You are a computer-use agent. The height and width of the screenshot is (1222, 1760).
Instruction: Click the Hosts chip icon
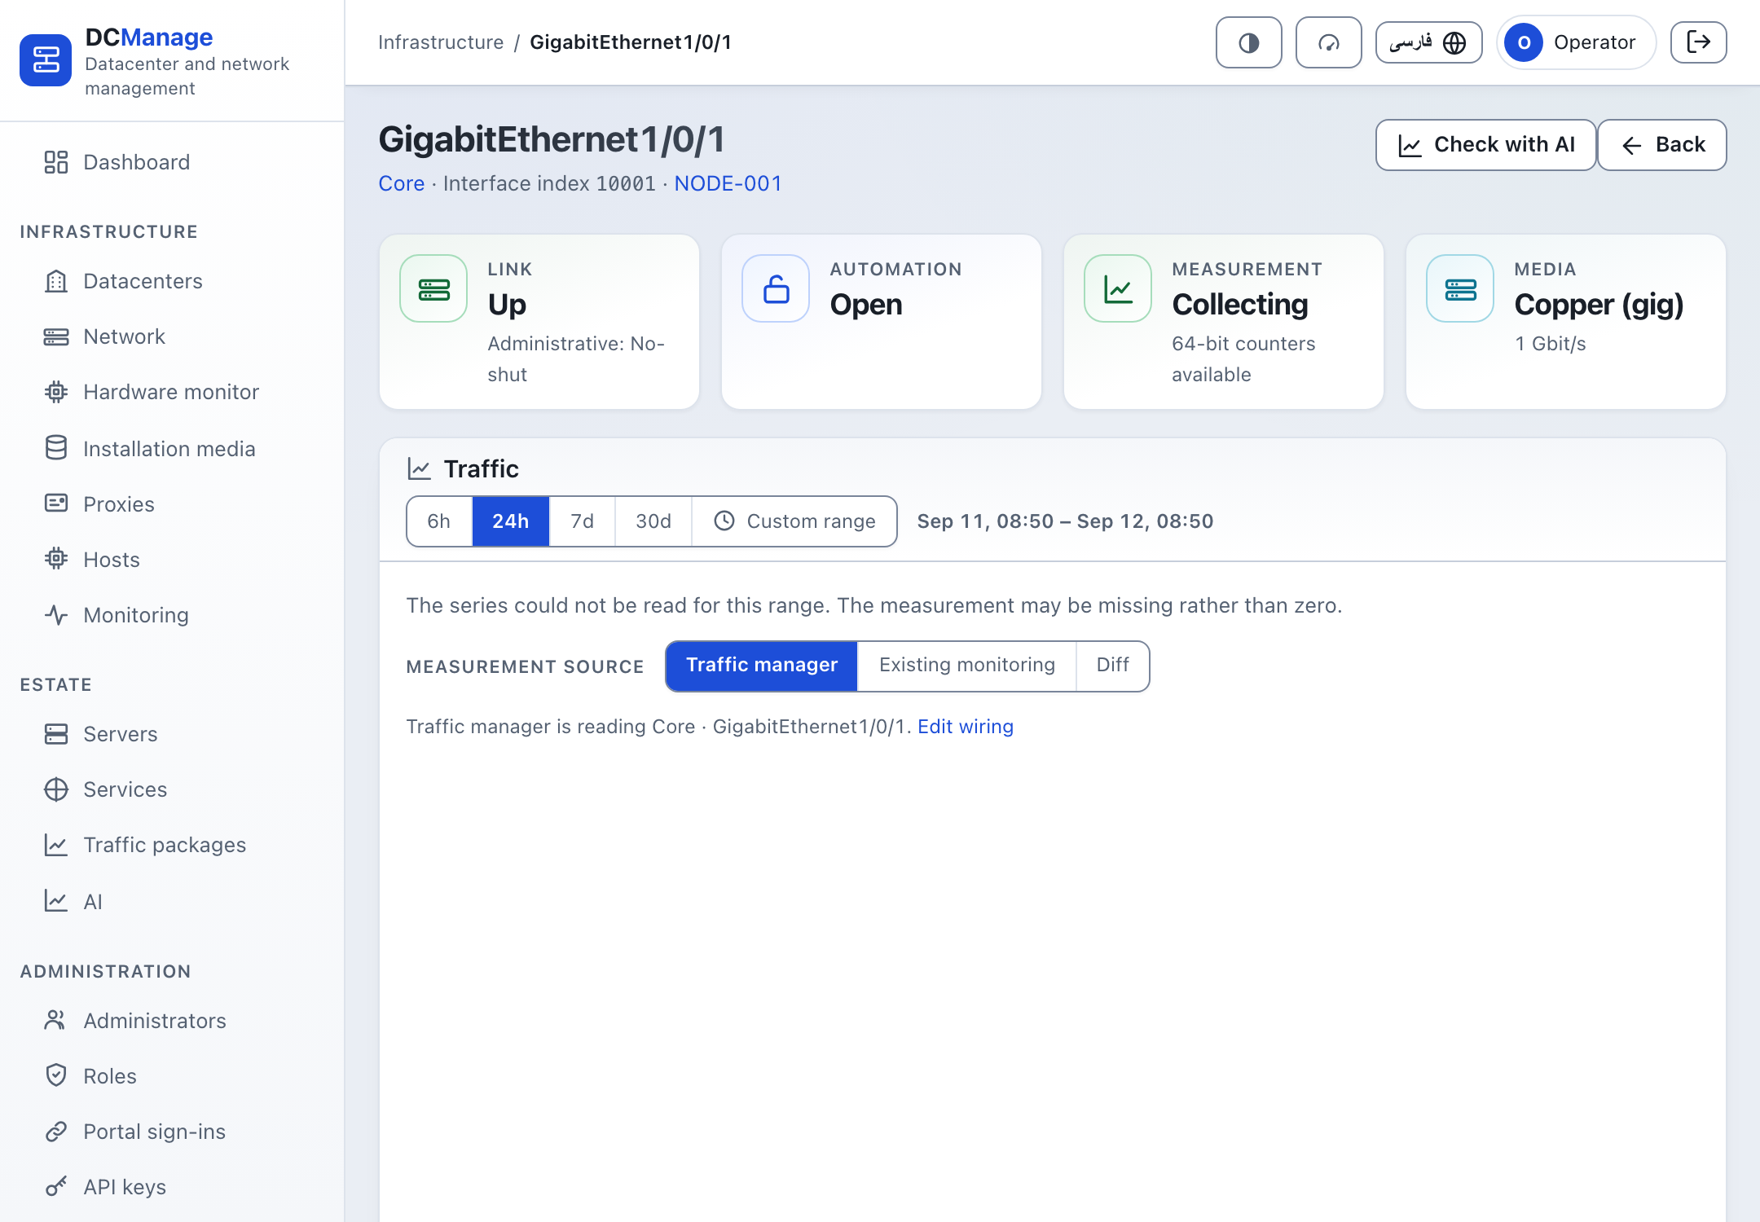[56, 559]
